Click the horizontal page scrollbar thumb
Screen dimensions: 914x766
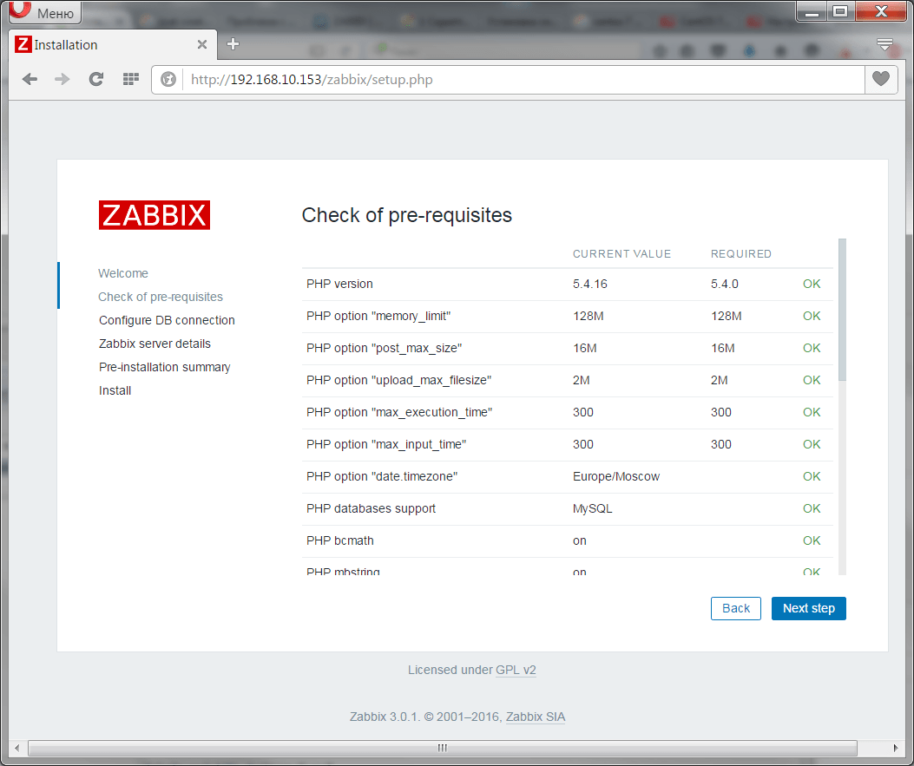click(442, 748)
